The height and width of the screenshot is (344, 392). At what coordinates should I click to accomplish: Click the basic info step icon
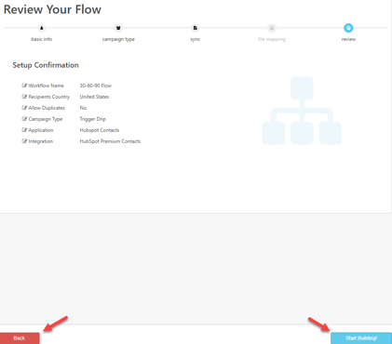(42, 28)
